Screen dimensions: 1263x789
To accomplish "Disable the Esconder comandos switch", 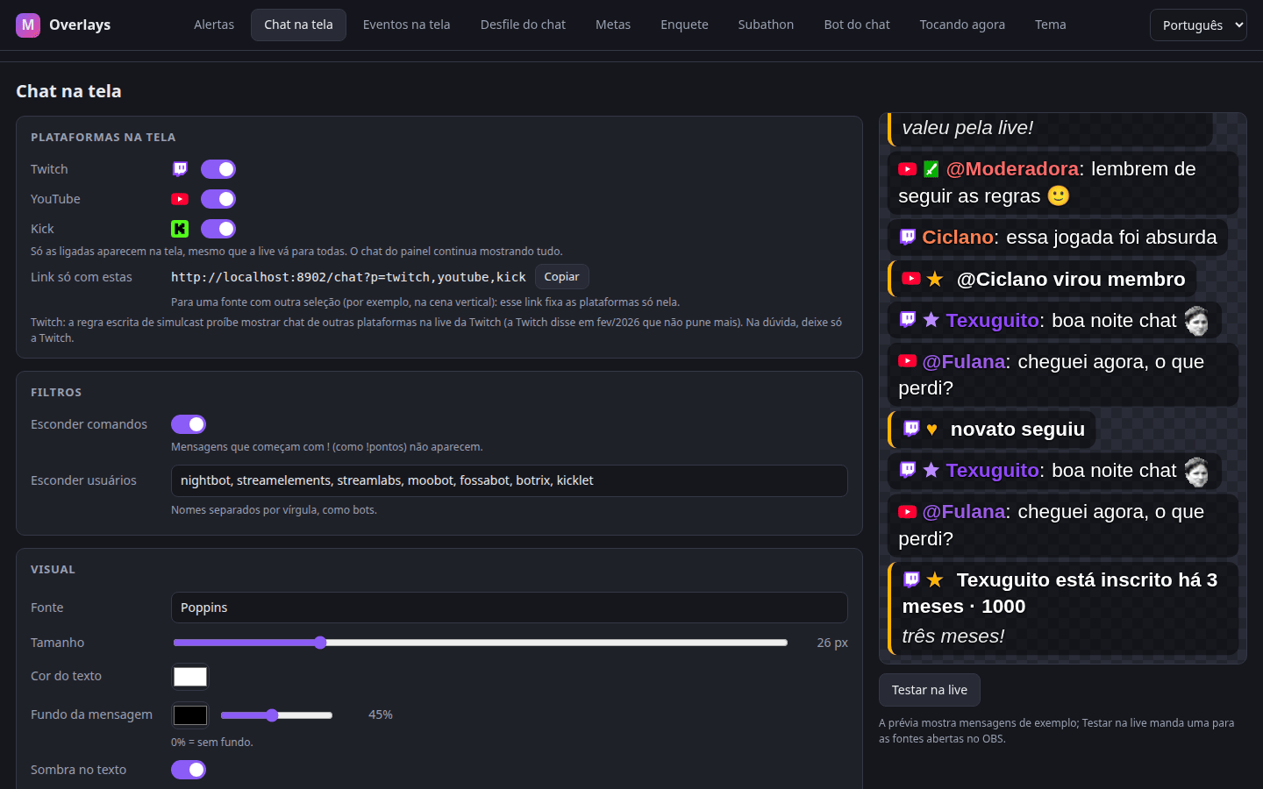I will (x=189, y=424).
